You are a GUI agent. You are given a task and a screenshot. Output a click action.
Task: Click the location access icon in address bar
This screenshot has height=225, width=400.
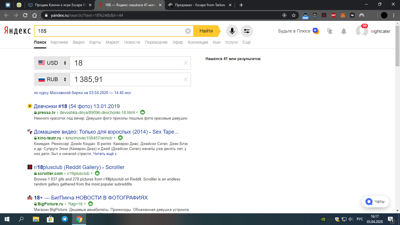[284, 15]
